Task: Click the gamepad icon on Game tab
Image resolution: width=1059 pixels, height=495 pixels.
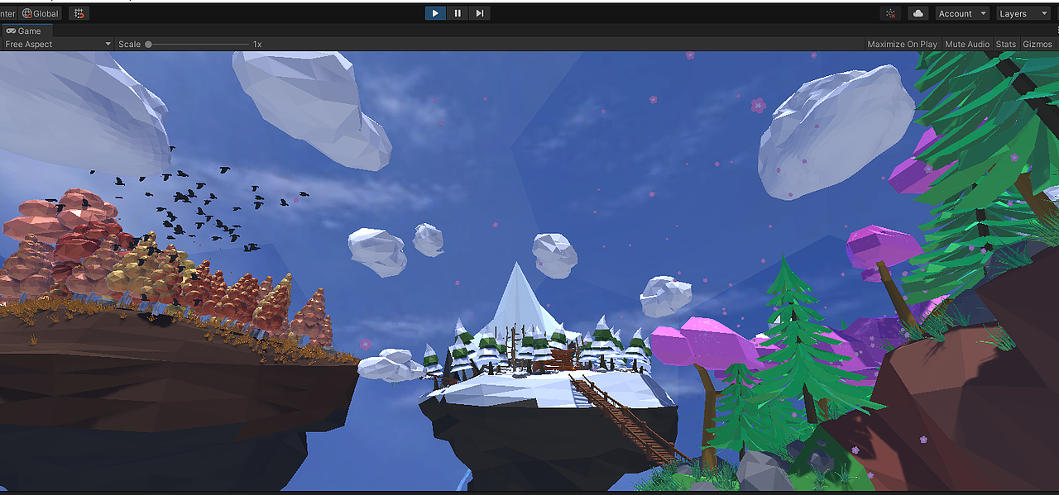Action: point(11,31)
